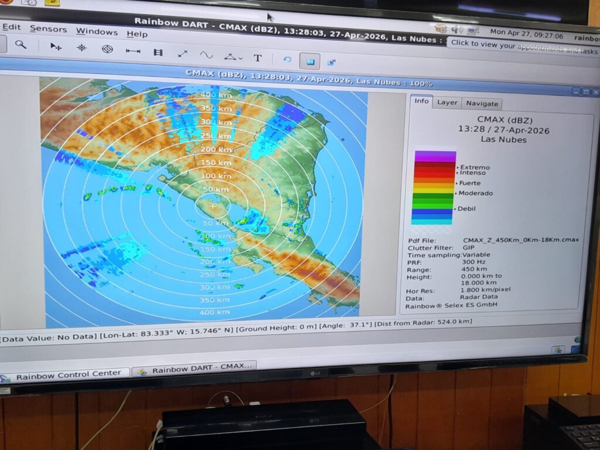Click the crosshair center-on-radar icon
This screenshot has height=450, width=600.
(x=81, y=48)
